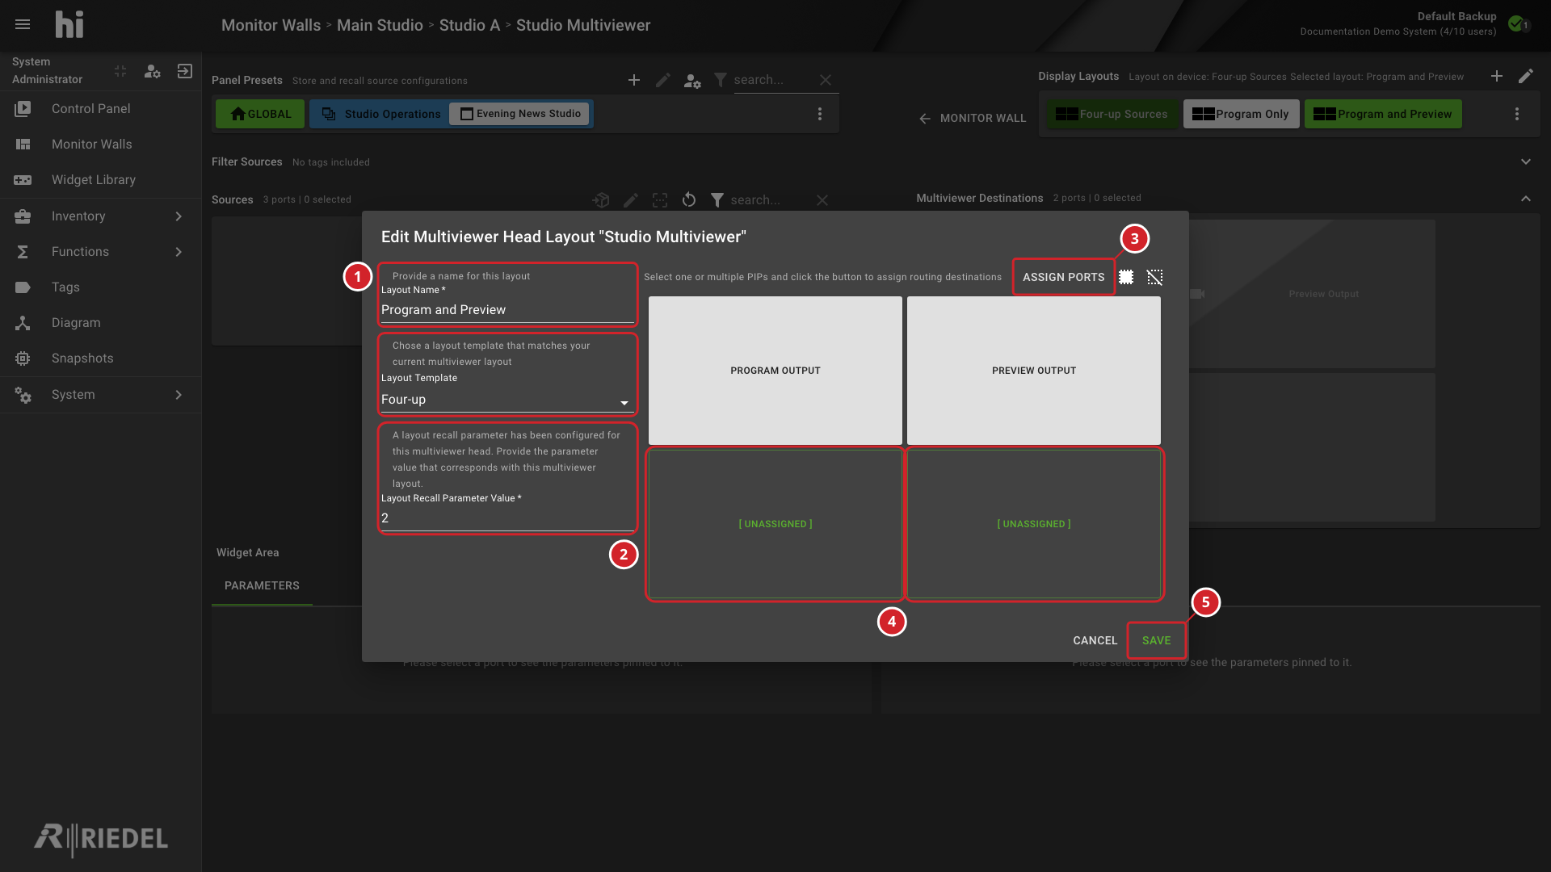Open the Layout Template dropdown
This screenshot has width=1551, height=872.
506,400
